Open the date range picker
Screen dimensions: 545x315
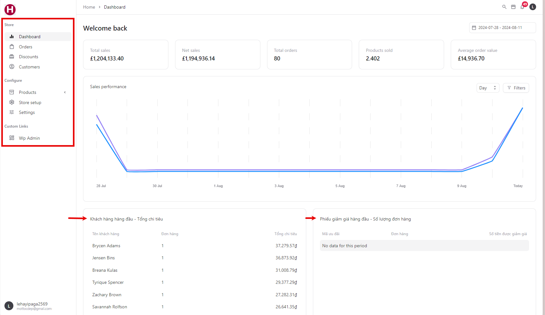tap(502, 28)
